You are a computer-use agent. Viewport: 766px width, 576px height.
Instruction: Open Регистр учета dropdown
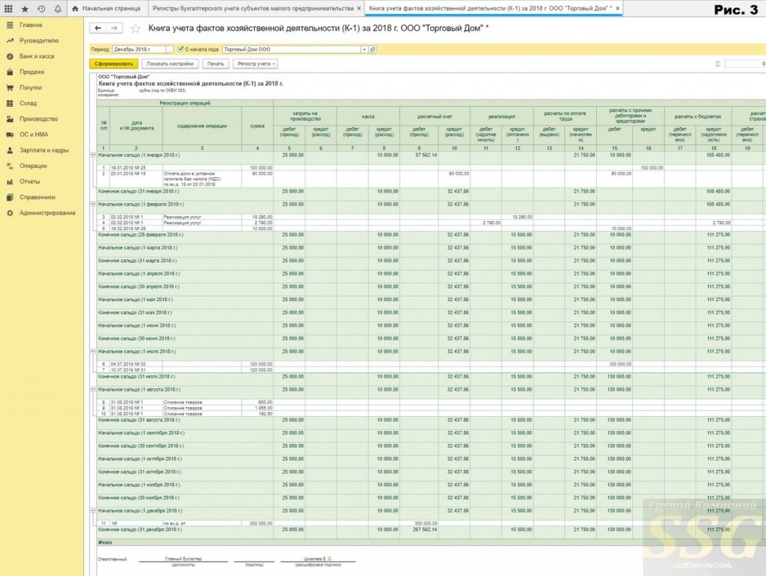pyautogui.click(x=256, y=64)
